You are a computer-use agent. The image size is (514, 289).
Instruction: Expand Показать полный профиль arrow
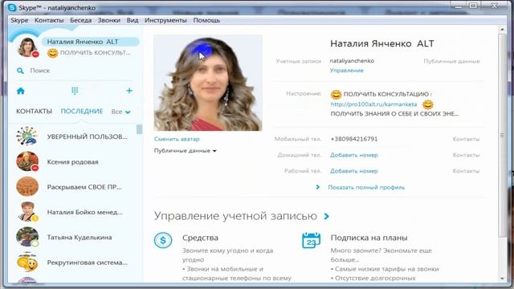point(317,187)
